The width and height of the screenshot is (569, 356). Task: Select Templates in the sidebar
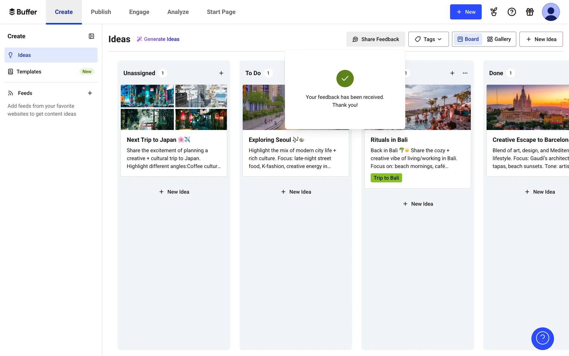click(29, 71)
